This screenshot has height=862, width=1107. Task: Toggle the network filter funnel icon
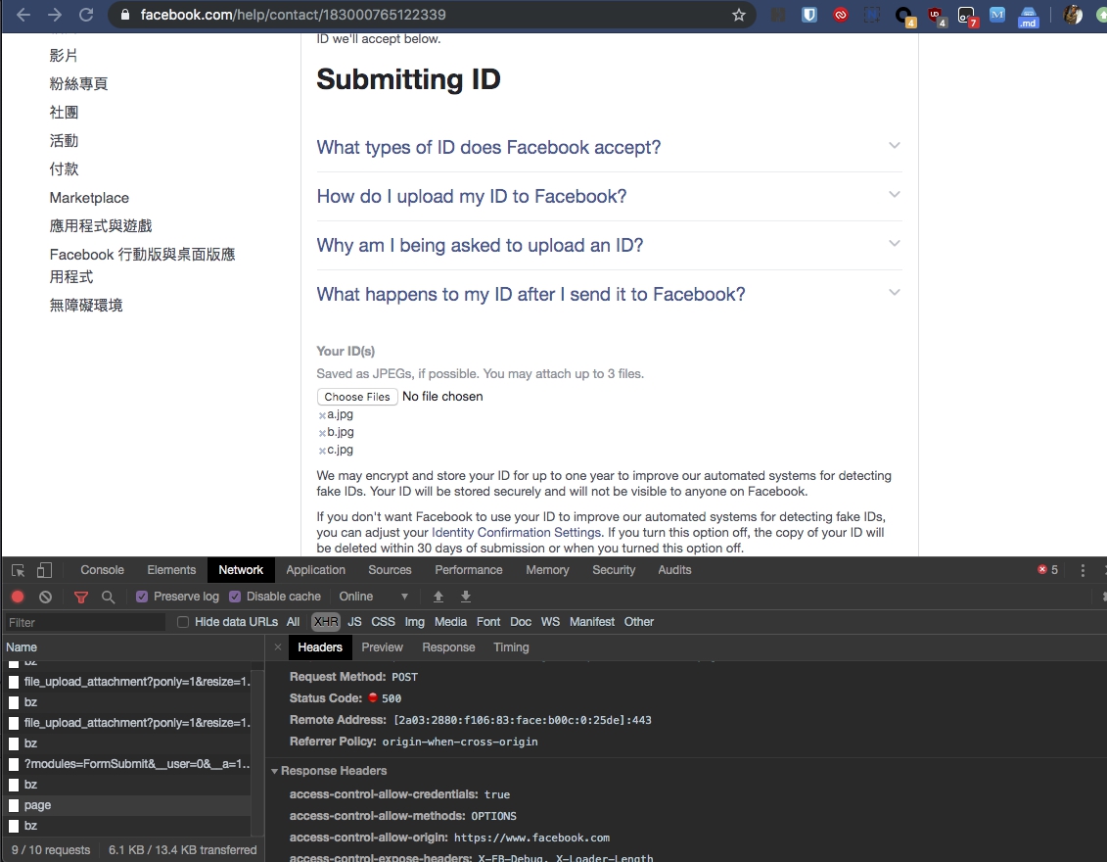pos(81,598)
